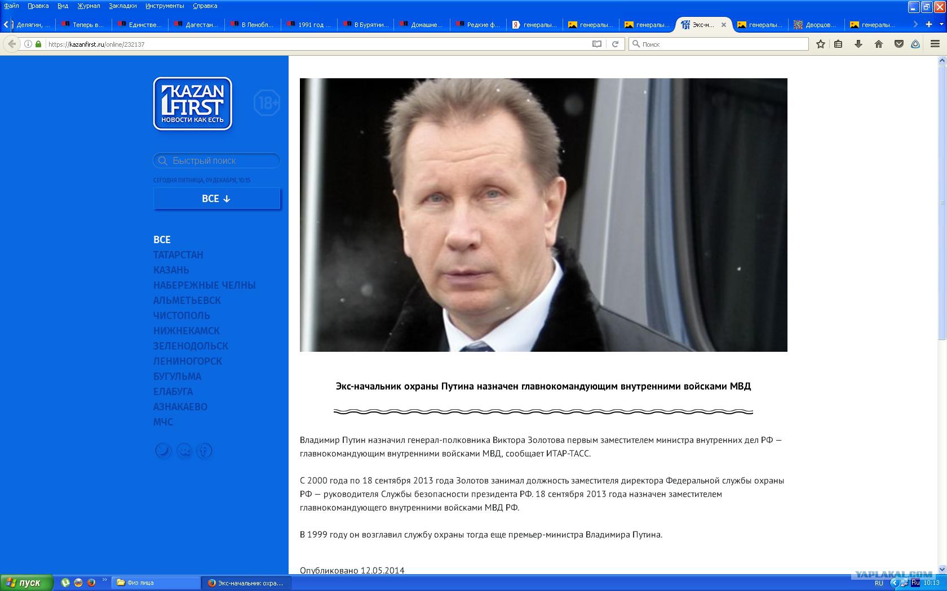Switch to the Дворцов tab
The width and height of the screenshot is (947, 591).
click(816, 24)
